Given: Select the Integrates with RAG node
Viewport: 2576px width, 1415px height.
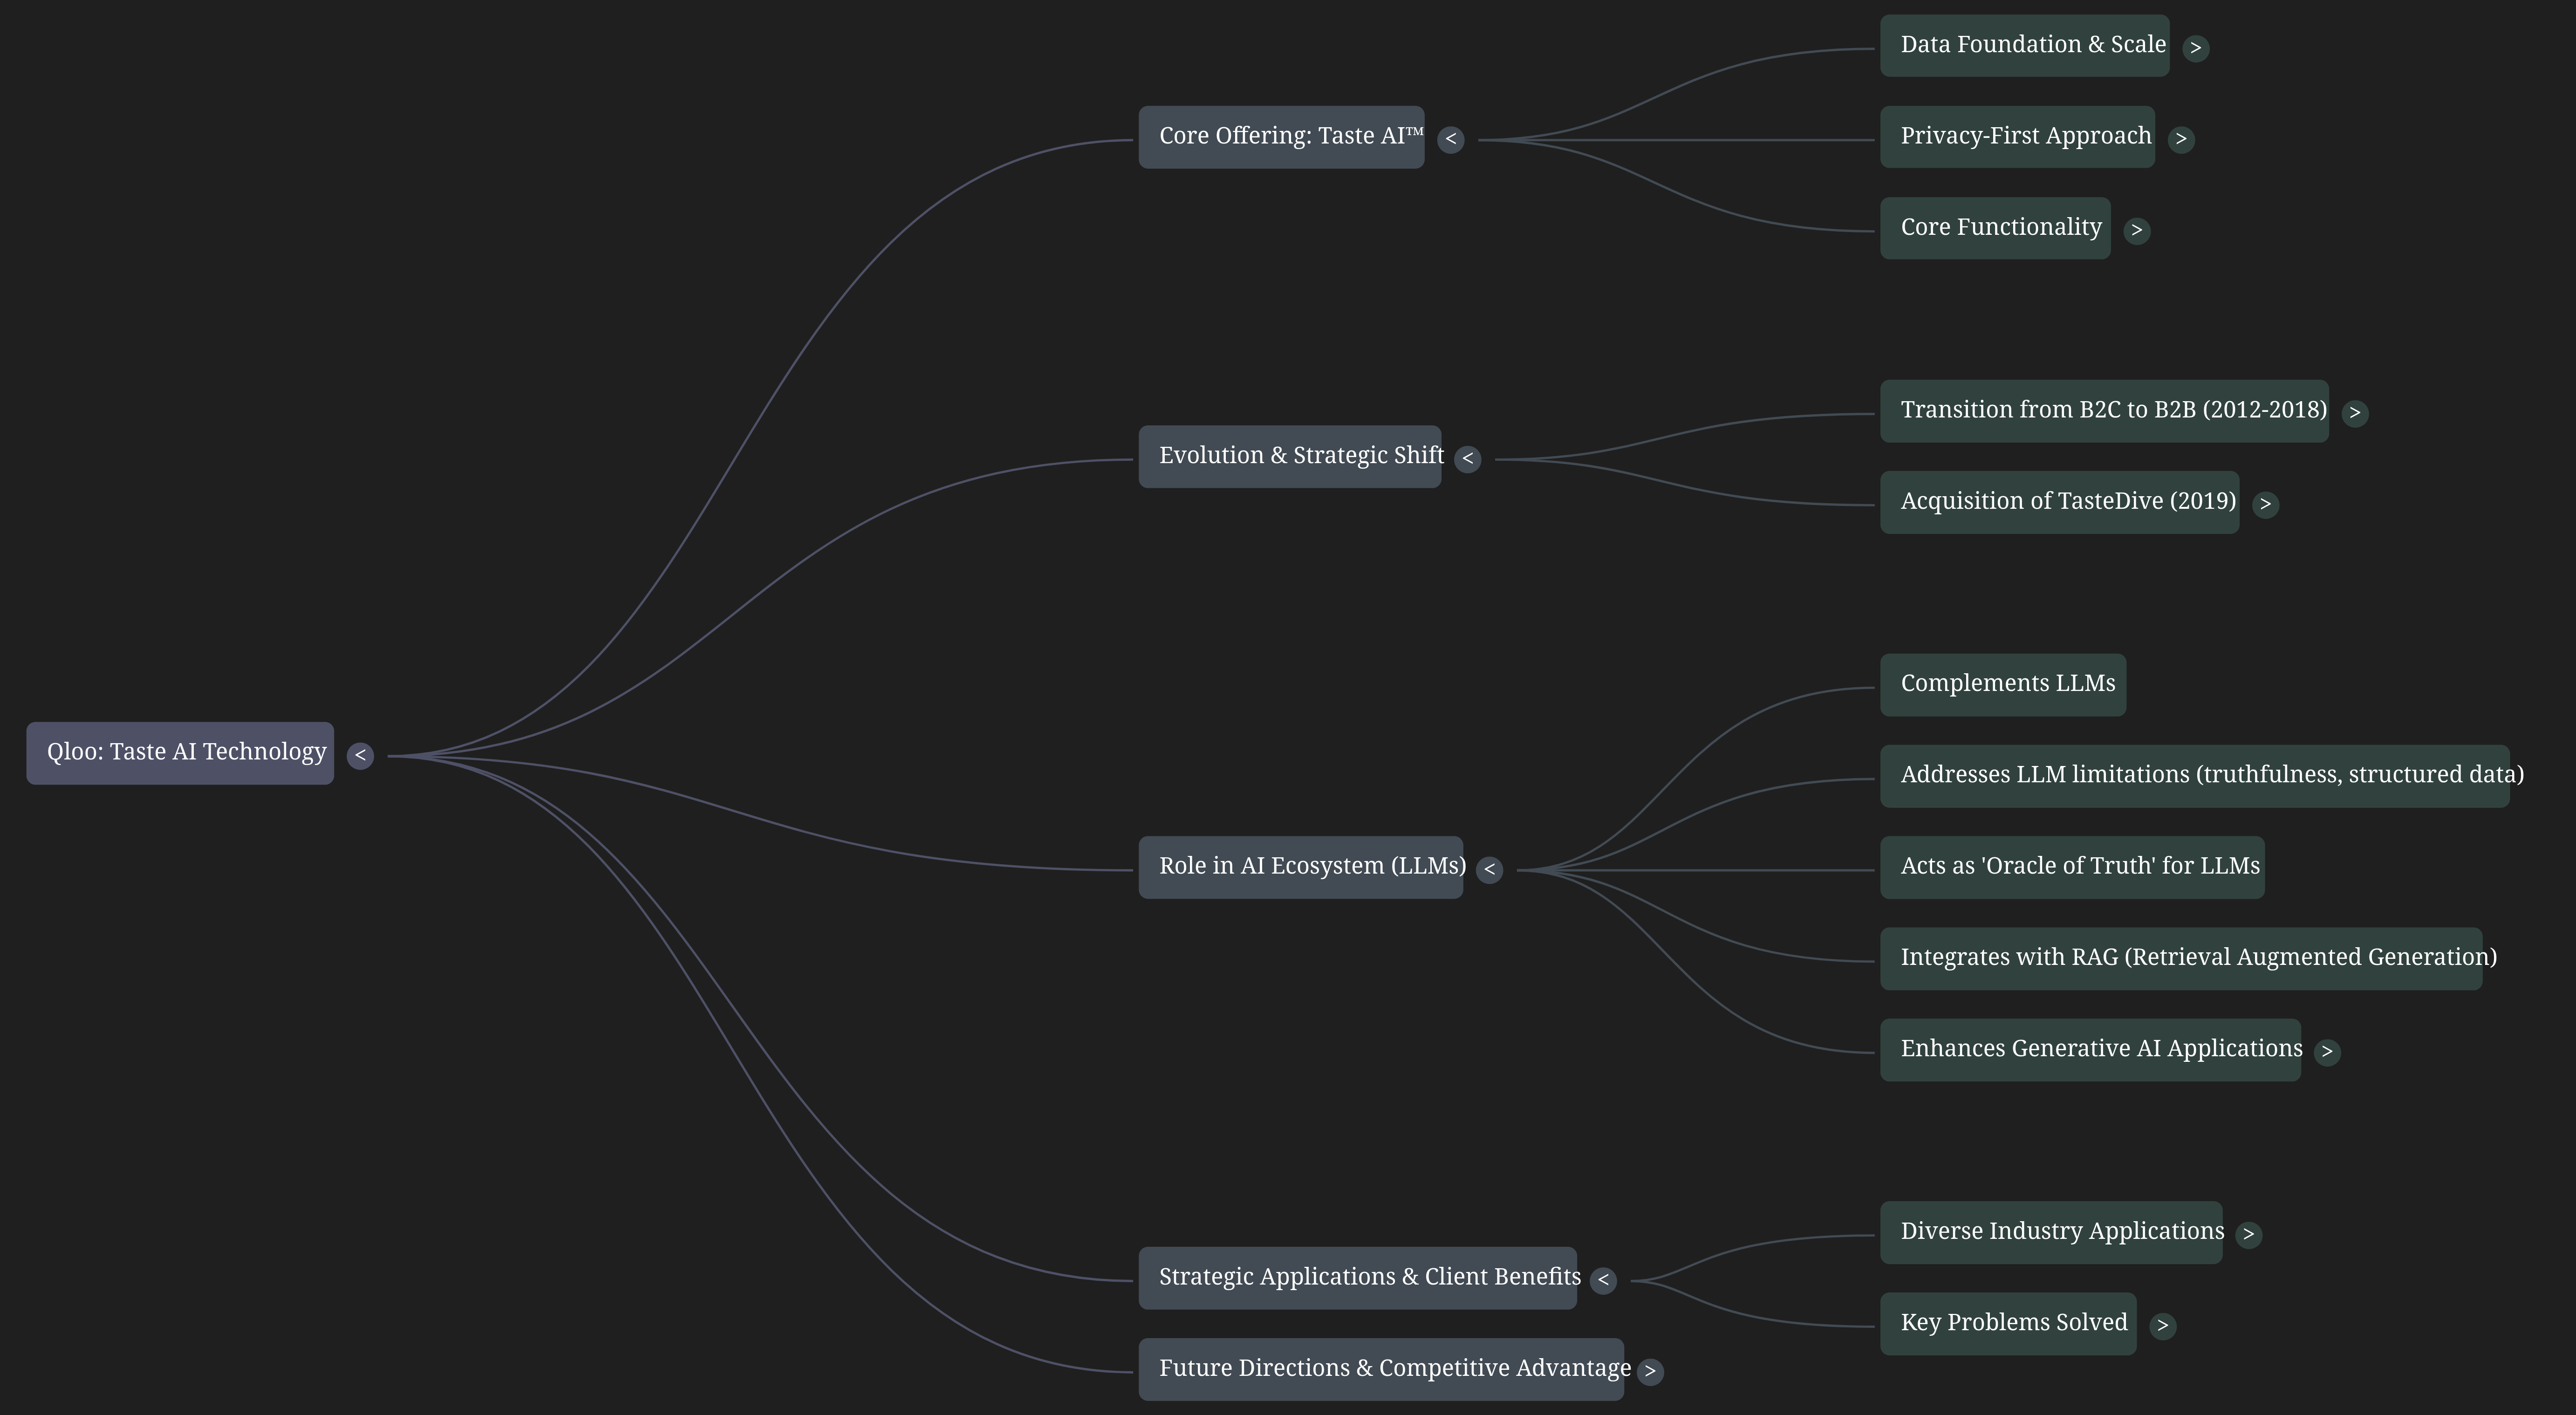Looking at the screenshot, I should tap(2180, 959).
